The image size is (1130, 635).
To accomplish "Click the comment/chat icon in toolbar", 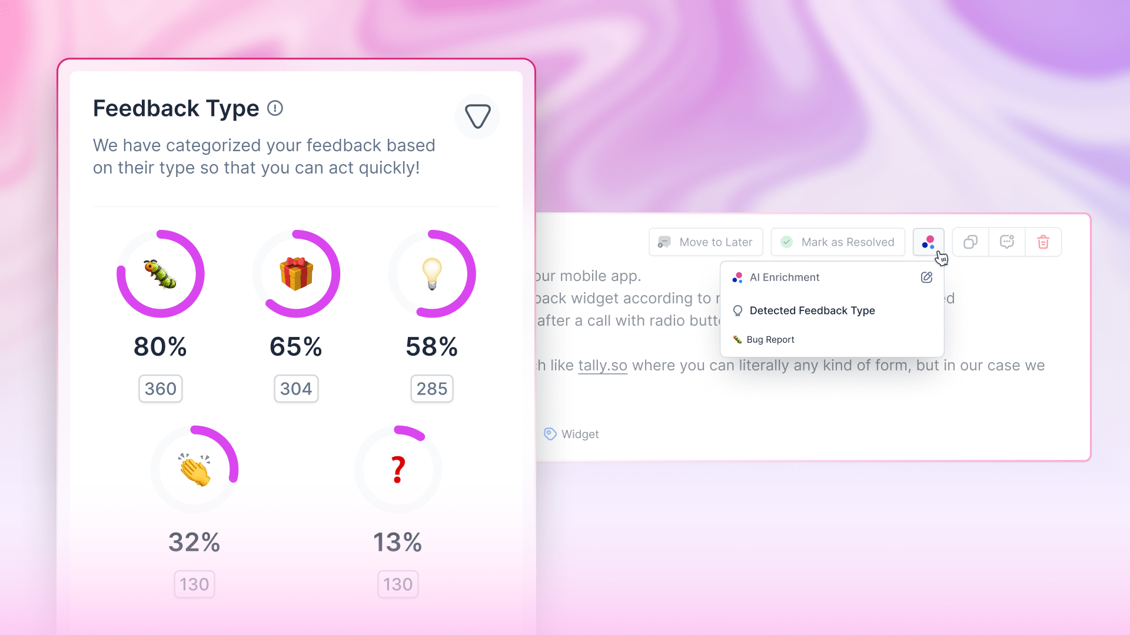I will [x=1008, y=242].
